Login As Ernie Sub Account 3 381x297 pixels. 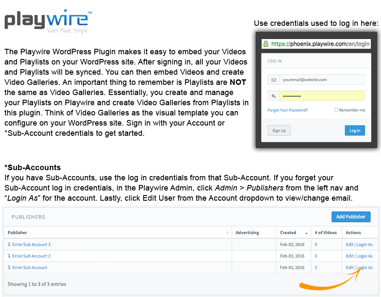[x=364, y=244]
